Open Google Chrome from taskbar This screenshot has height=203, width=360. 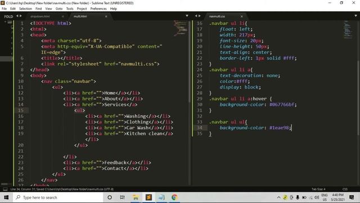pos(174,197)
